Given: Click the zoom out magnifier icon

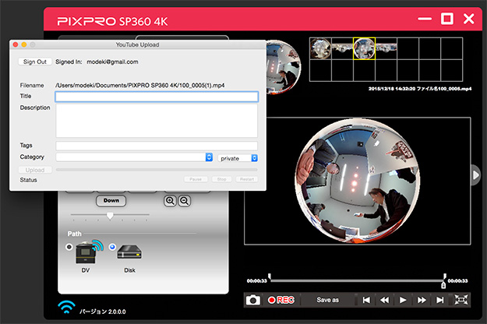Looking at the screenshot, I should (x=185, y=200).
